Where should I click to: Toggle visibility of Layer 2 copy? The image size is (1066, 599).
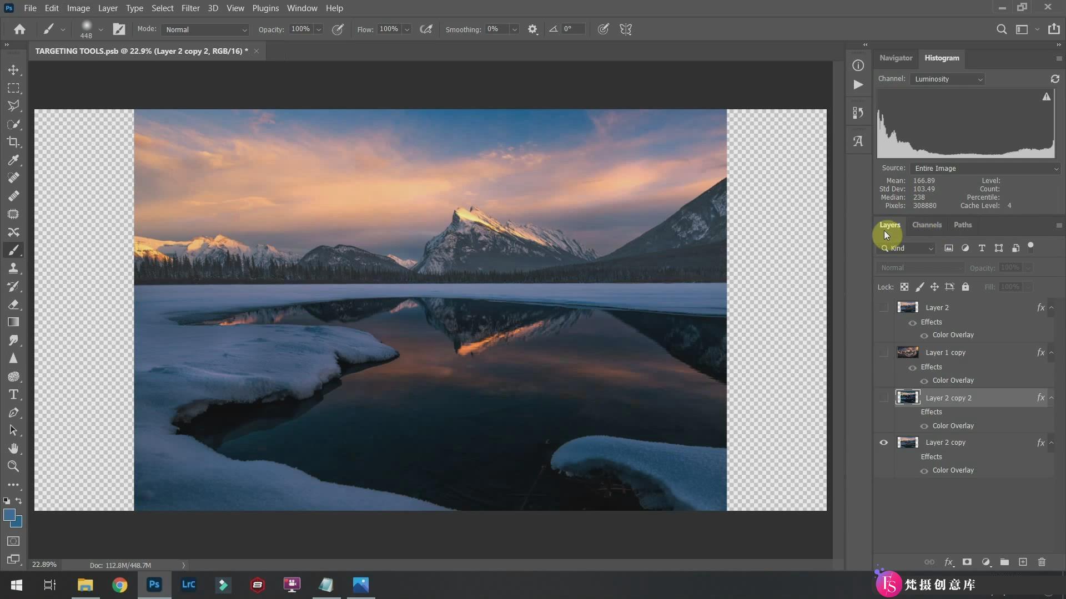pos(883,441)
